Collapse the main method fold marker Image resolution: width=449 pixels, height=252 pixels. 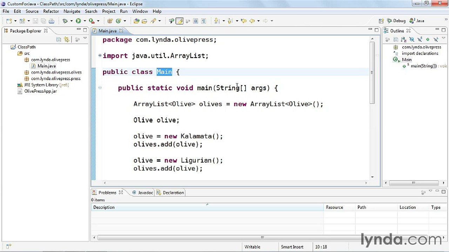pyautogui.click(x=100, y=87)
